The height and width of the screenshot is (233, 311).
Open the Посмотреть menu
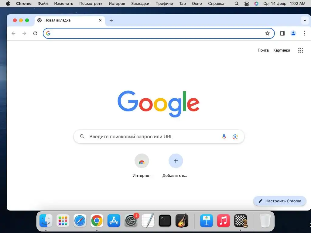(91, 4)
